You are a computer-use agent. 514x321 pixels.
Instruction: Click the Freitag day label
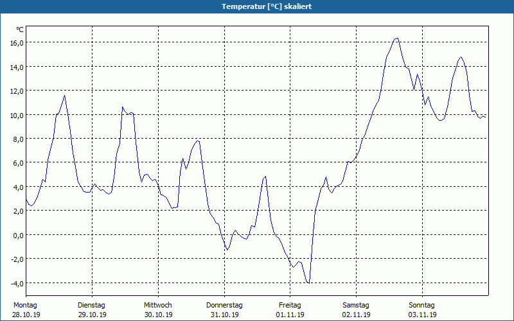290,306
